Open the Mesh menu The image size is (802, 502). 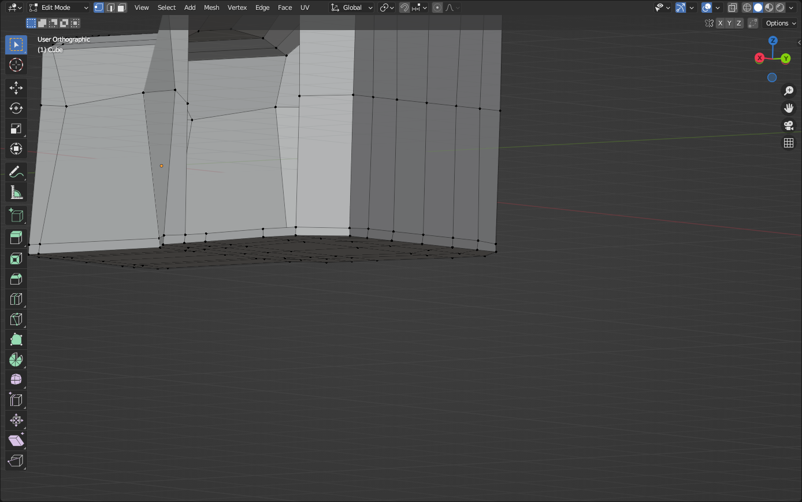pos(211,8)
